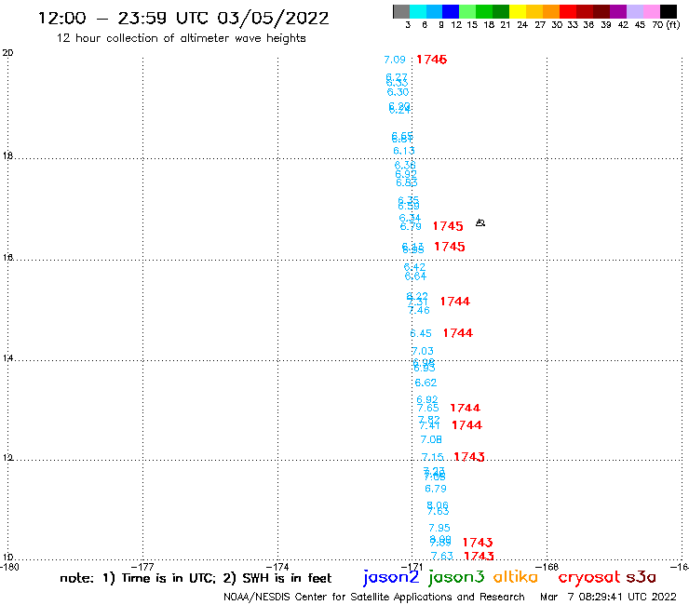Select the altika satellite legend label

(x=516, y=577)
